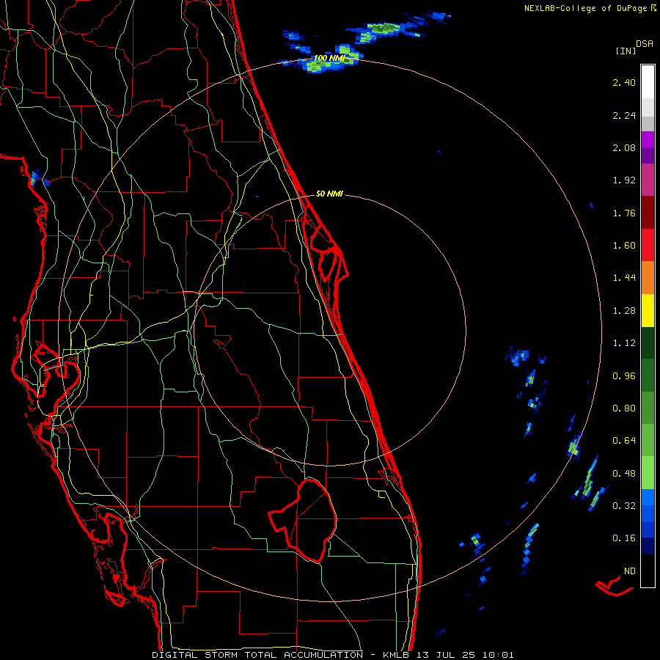This screenshot has height=660, width=660.
Task: Click the 0.80 legend value
Action: pos(624,408)
